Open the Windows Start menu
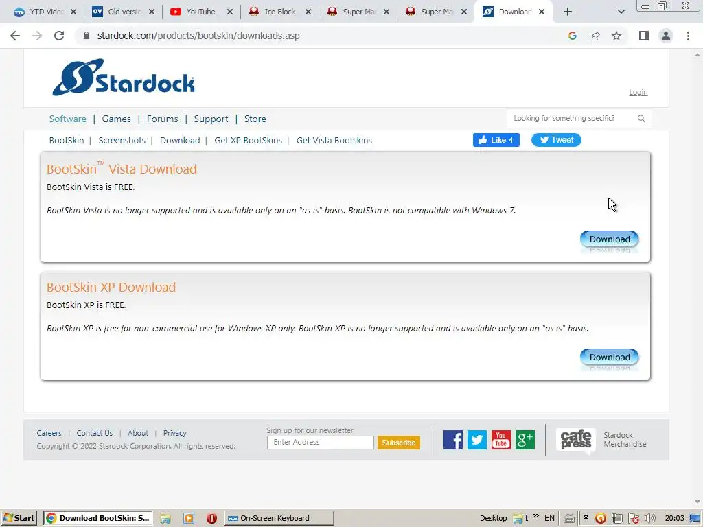 tap(19, 518)
